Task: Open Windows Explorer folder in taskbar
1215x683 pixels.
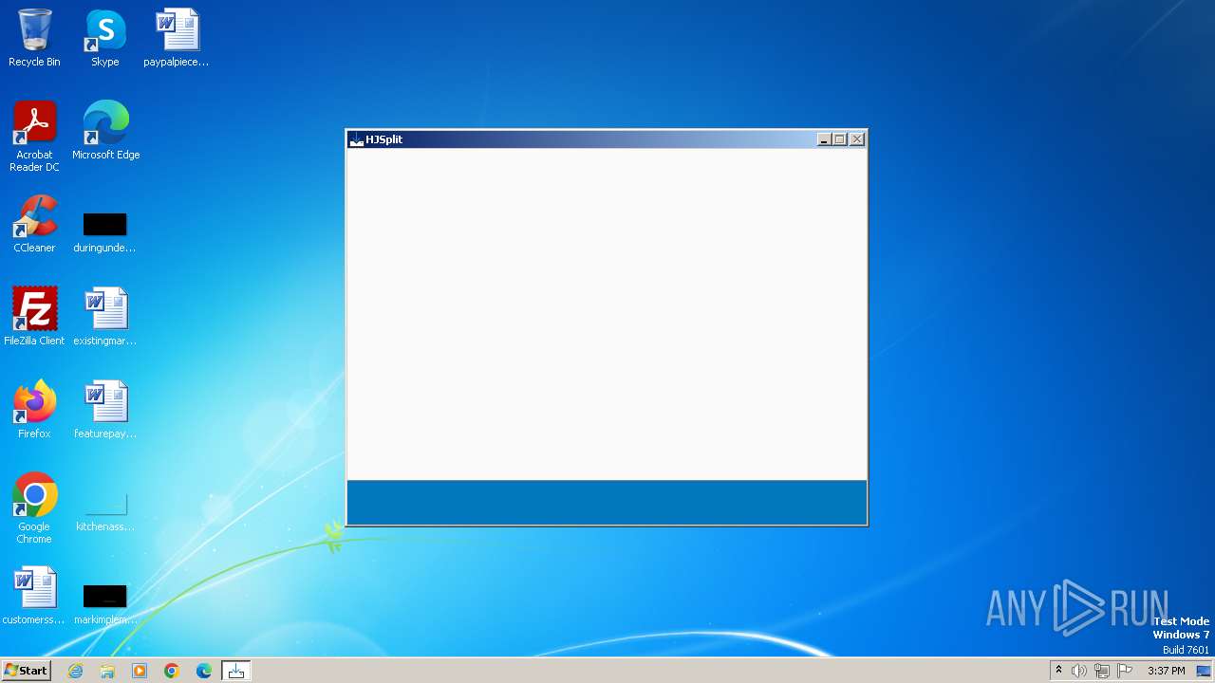Action: (x=107, y=671)
